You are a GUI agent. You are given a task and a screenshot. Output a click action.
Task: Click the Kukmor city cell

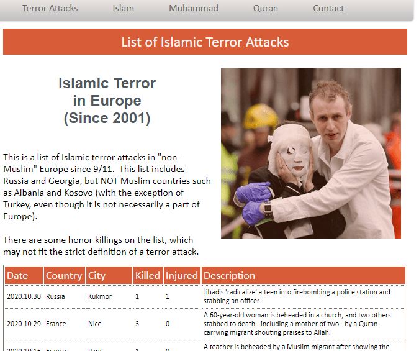(x=100, y=296)
